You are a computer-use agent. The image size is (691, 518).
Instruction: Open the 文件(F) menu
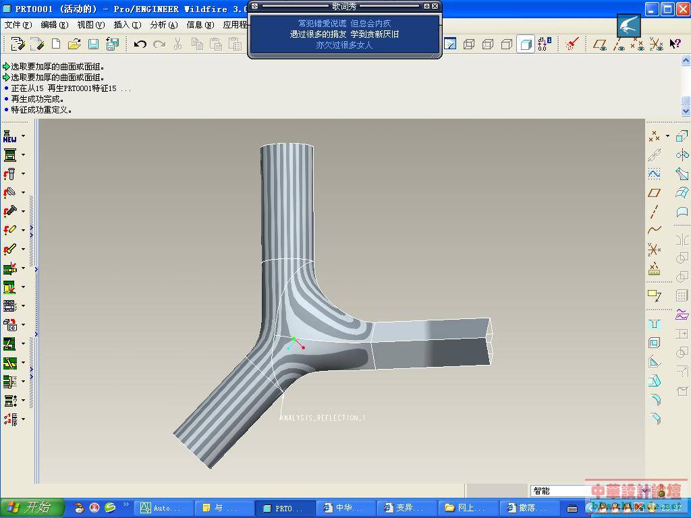[x=18, y=25]
